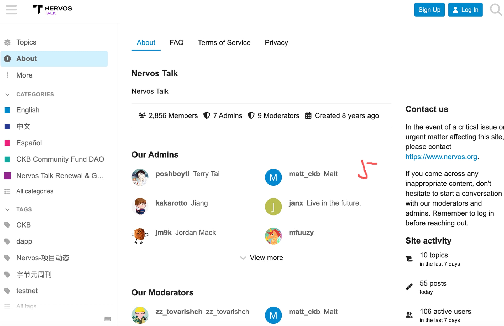This screenshot has height=326, width=504.
Task: Click jm9k's avatar icon
Action: click(x=140, y=236)
